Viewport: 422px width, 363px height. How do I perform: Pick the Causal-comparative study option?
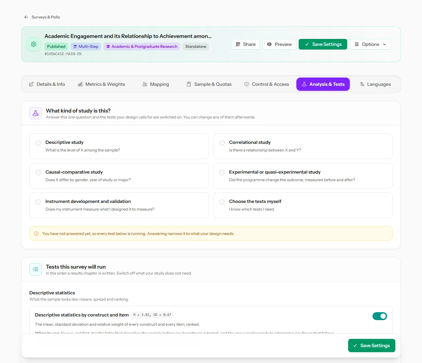coord(119,176)
